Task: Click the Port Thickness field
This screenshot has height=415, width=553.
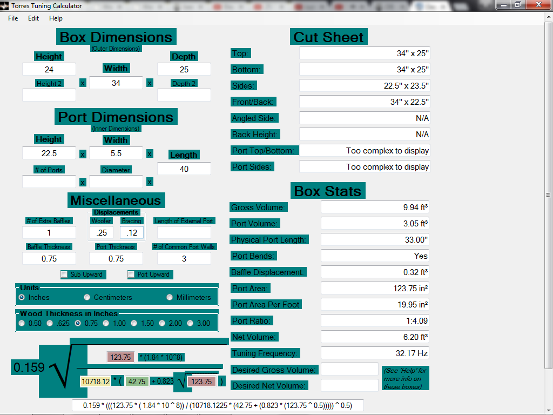Action: pos(116,258)
